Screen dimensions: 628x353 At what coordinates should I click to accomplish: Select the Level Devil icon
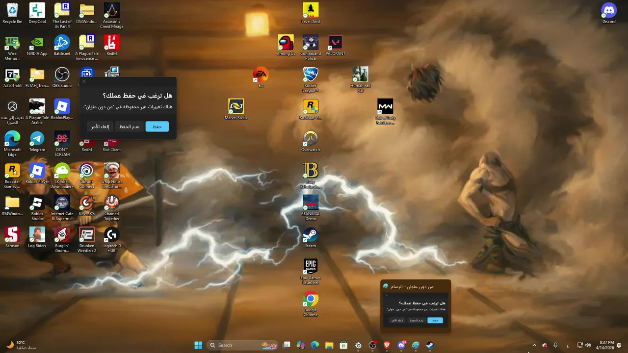[x=311, y=13]
